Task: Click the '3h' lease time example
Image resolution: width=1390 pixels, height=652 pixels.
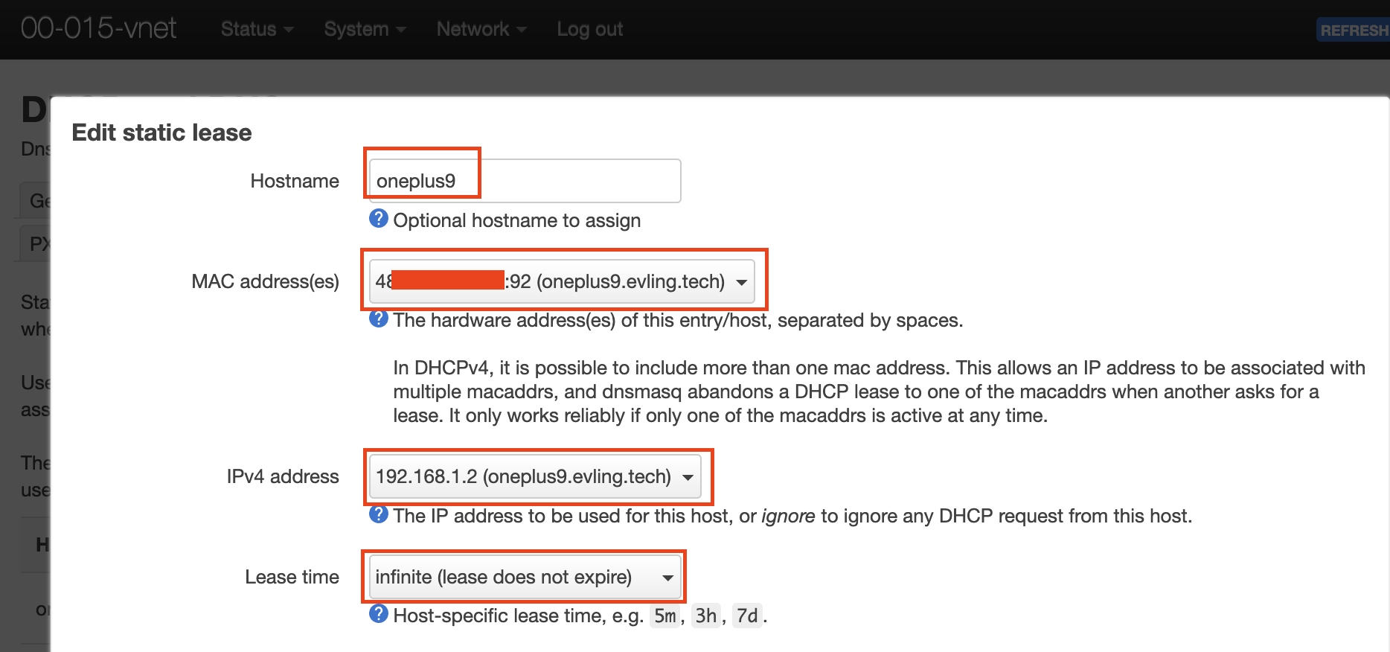Action: point(705,616)
